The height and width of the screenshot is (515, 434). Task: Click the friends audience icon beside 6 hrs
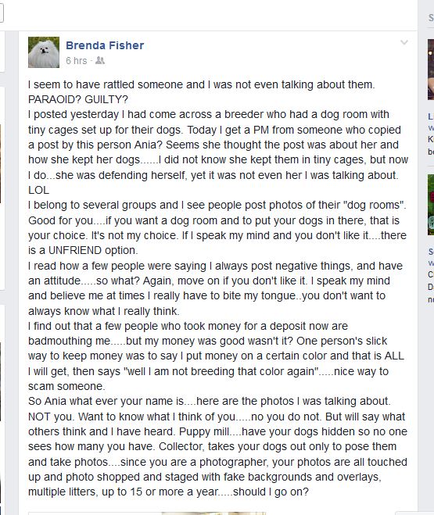click(100, 61)
